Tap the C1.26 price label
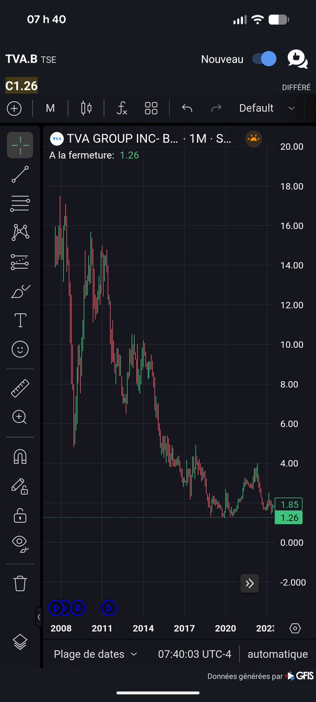 point(22,85)
